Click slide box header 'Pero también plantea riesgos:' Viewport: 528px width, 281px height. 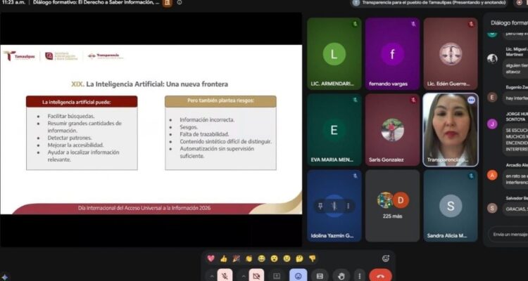pos(220,100)
